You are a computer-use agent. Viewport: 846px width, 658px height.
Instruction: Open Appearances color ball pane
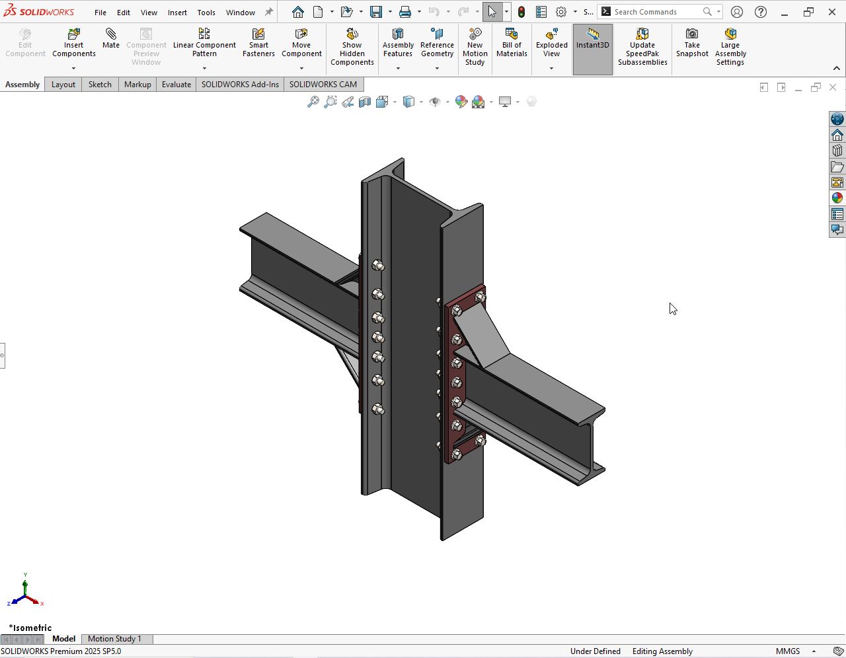pos(837,198)
